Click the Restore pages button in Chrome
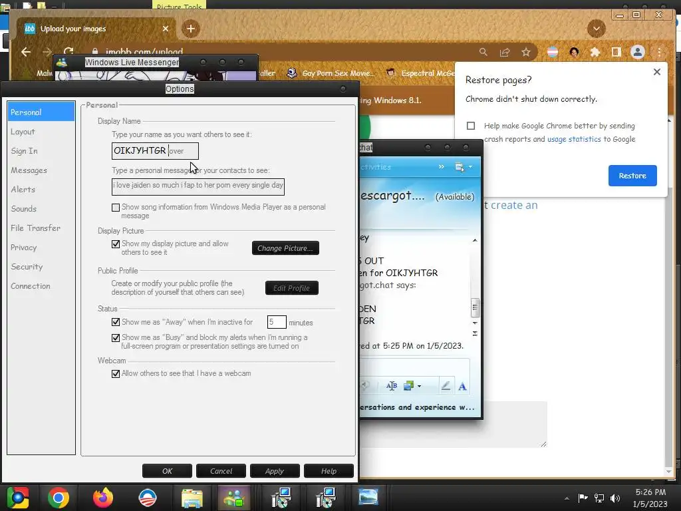The height and width of the screenshot is (511, 681). [632, 176]
